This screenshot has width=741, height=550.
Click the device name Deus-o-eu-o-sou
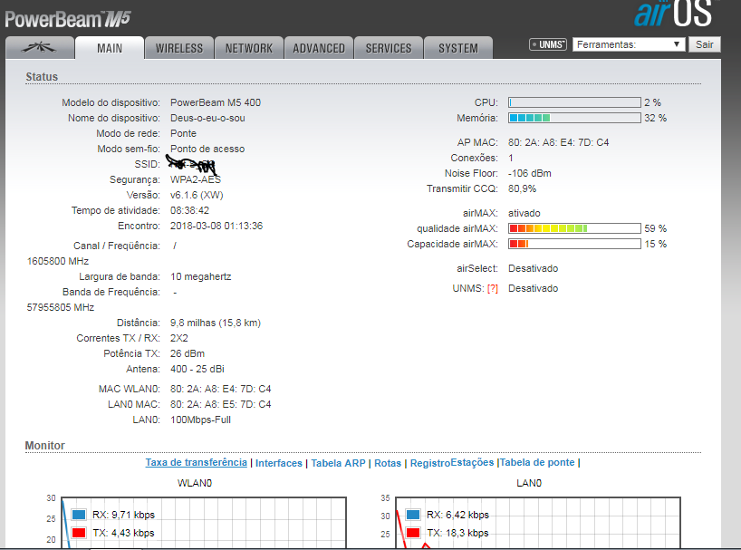point(207,118)
